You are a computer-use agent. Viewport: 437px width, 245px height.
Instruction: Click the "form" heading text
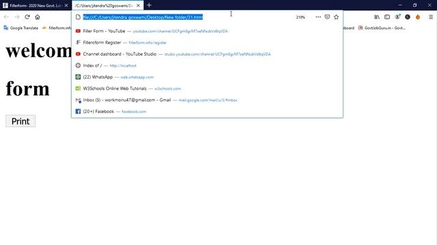[27, 89]
